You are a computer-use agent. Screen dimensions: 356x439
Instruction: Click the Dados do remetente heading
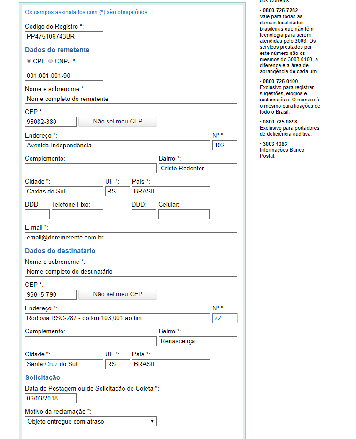point(57,50)
